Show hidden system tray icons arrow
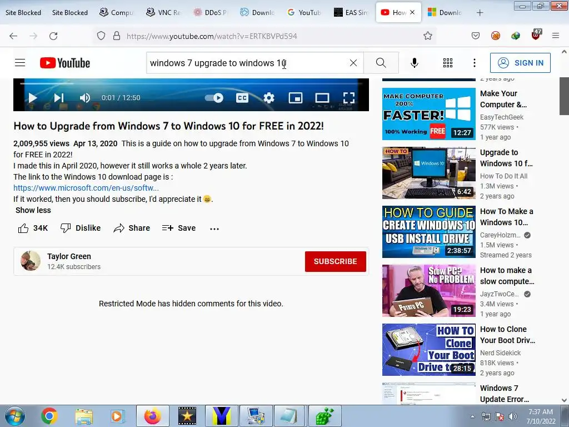The image size is (569, 427). pyautogui.click(x=472, y=416)
